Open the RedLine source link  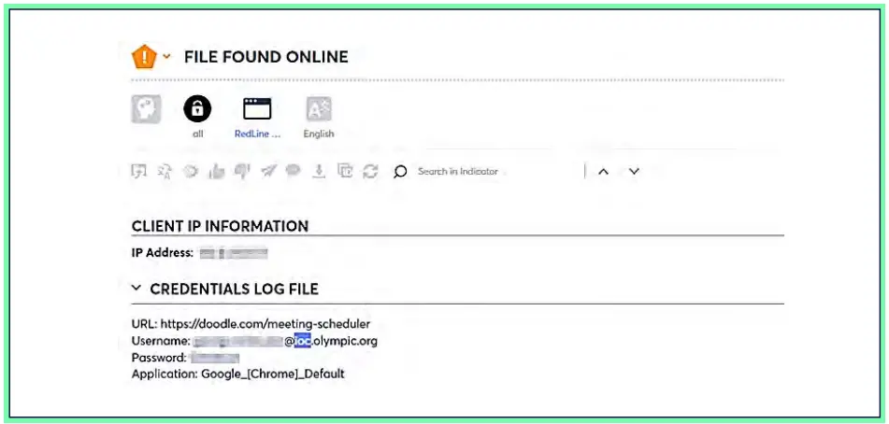[257, 134]
